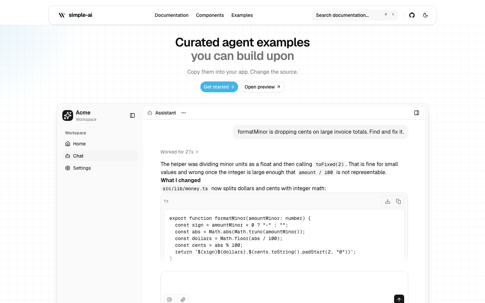Select Settings in the workspace sidebar
Screen dimensions: 485x303
[100, 168]
